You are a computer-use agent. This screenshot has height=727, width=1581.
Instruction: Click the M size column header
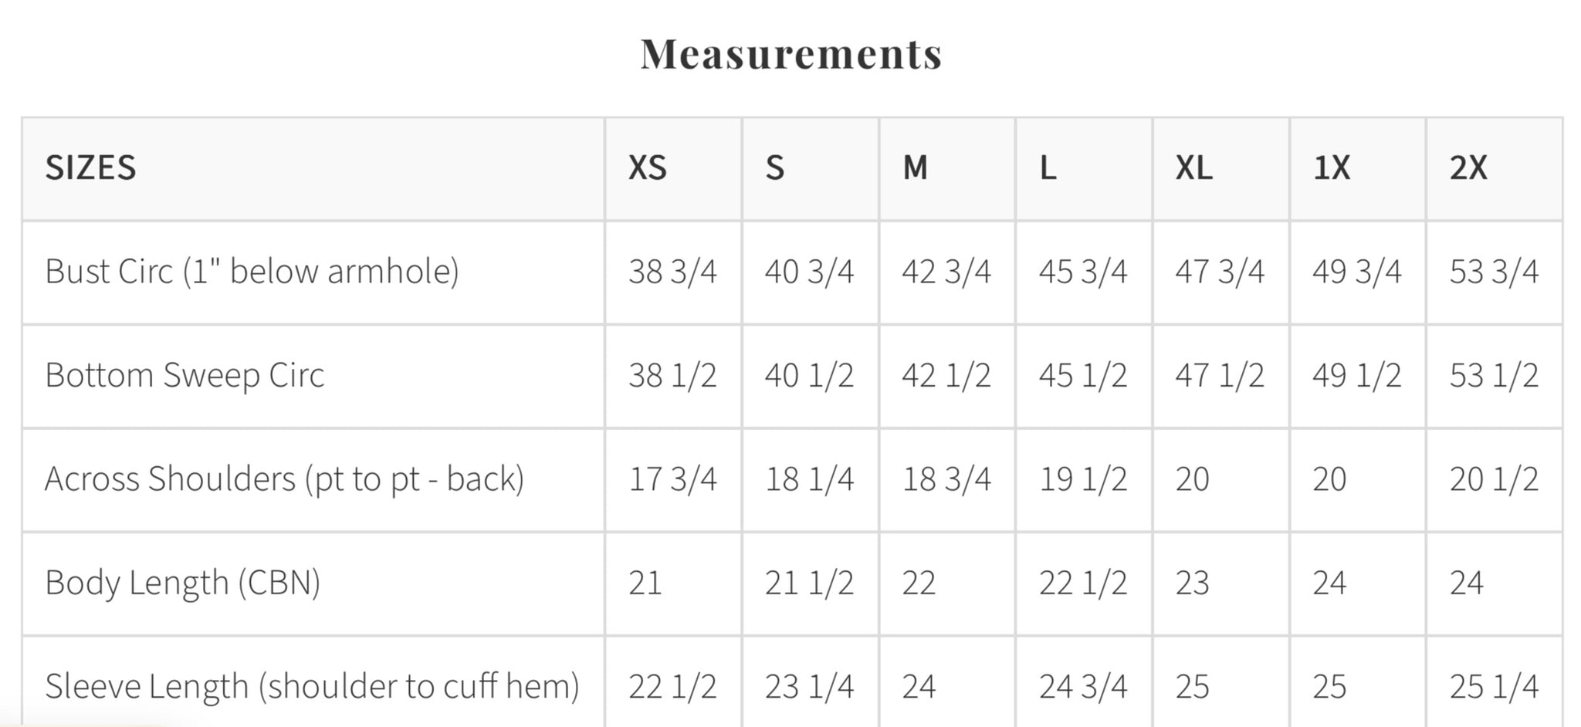915,167
